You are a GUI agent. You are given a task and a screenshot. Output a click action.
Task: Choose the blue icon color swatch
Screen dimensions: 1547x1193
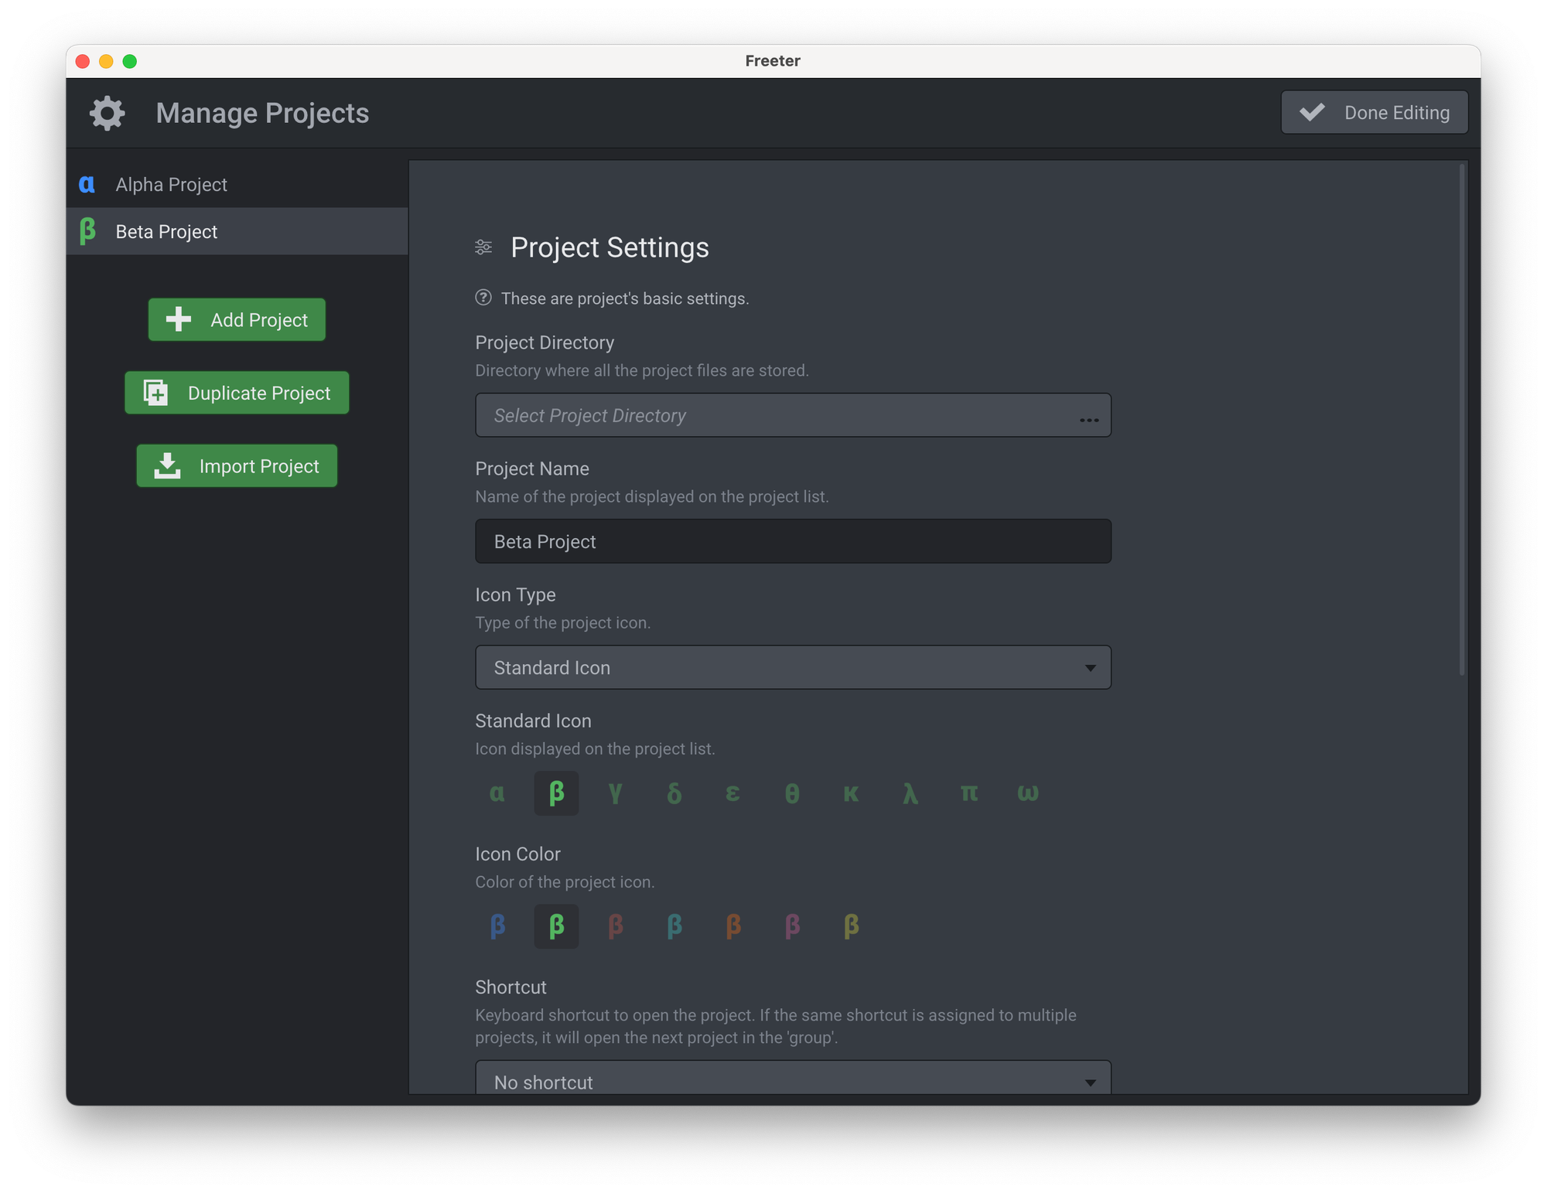[x=497, y=926]
